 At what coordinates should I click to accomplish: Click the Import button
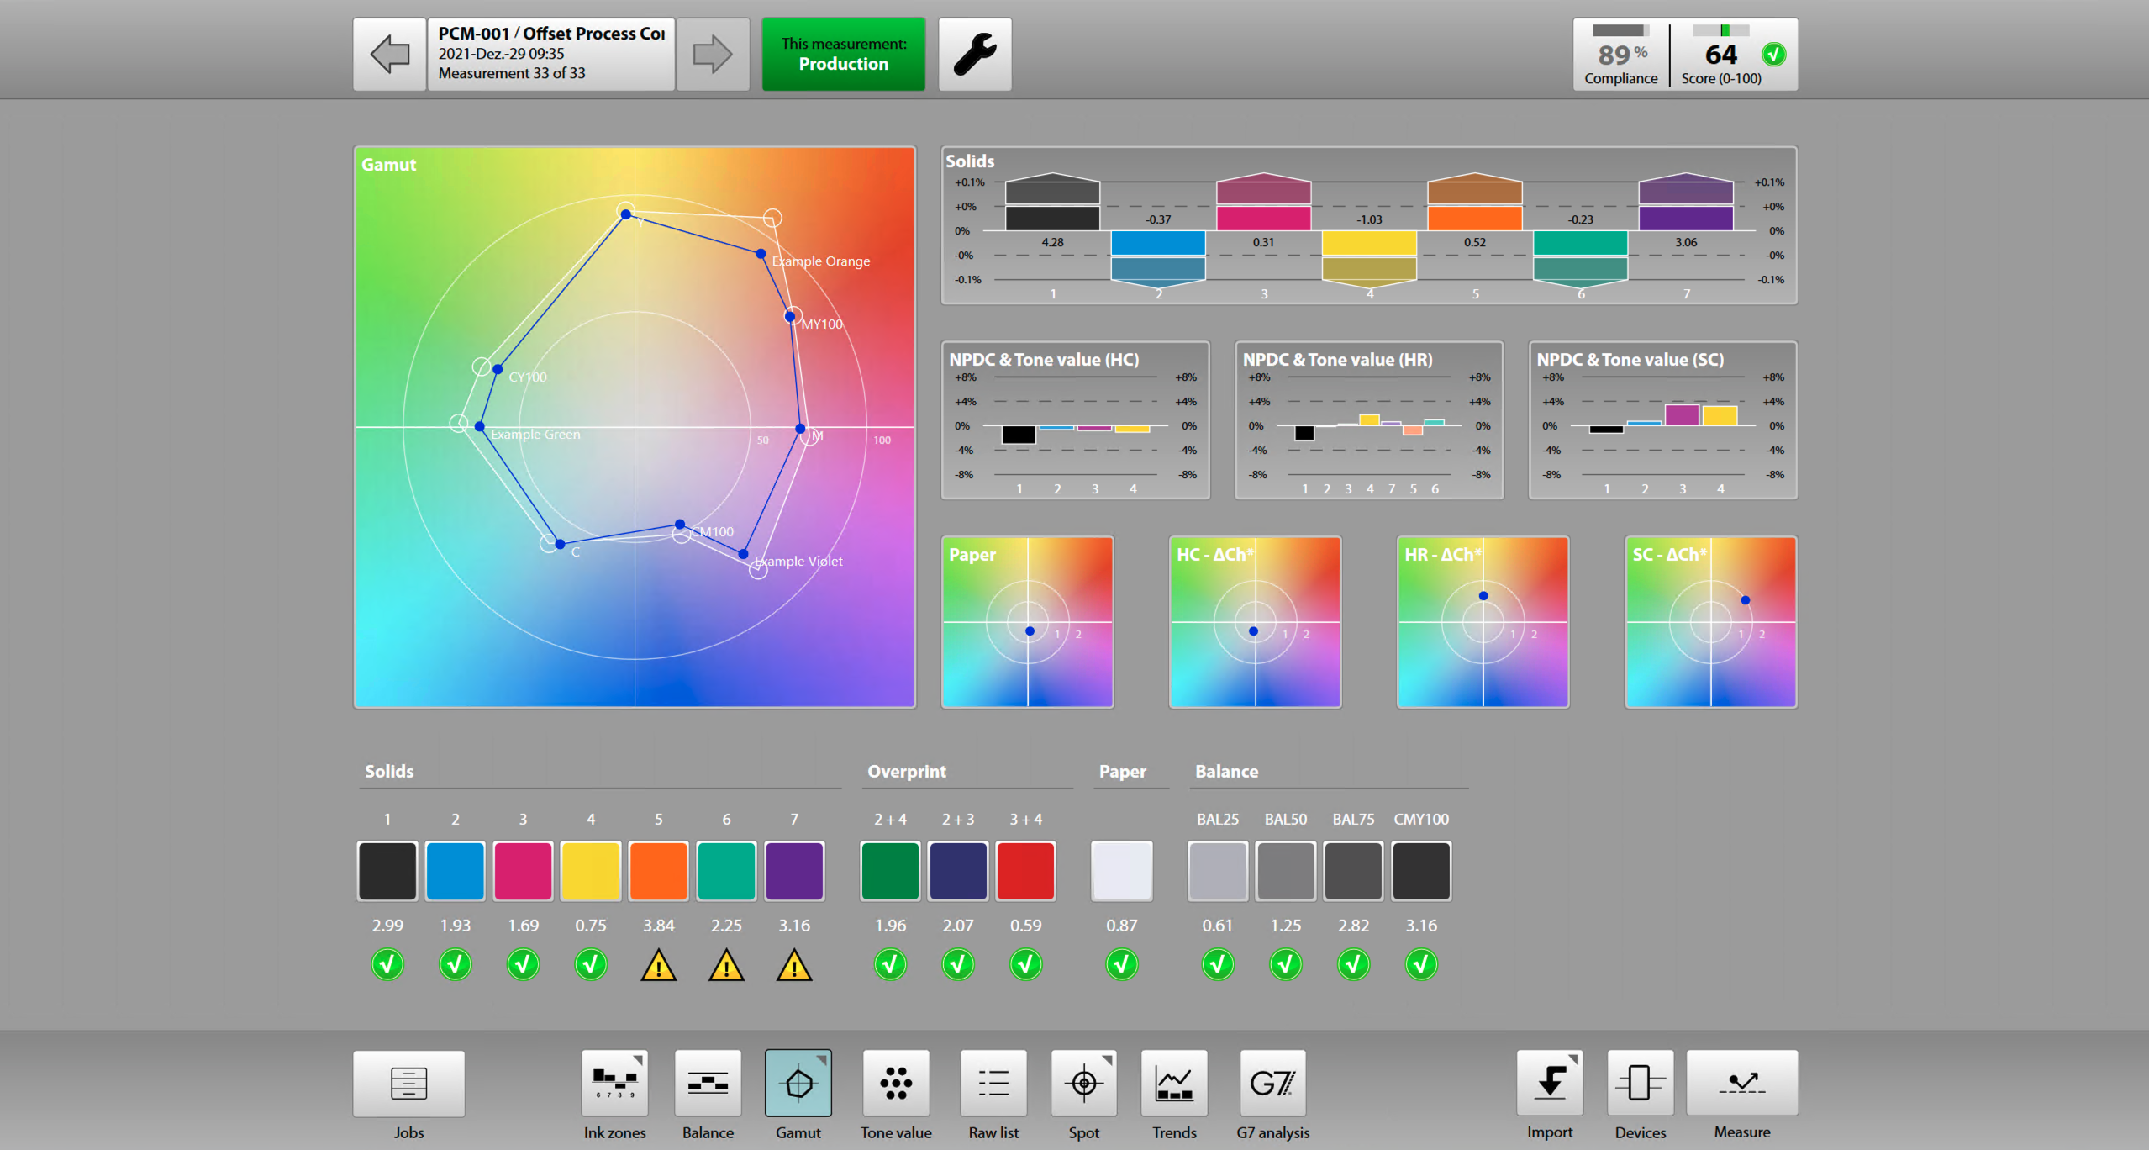click(x=1550, y=1084)
